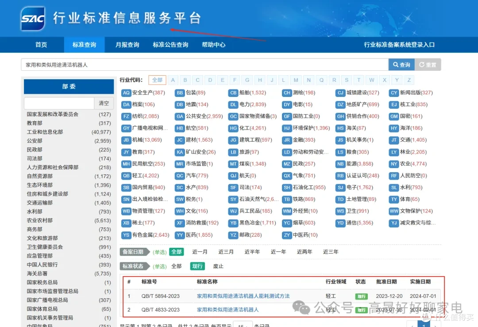
Task: Open standard 家用和类似用途清洁机器人能耗测试方法 link
Action: pos(243,296)
